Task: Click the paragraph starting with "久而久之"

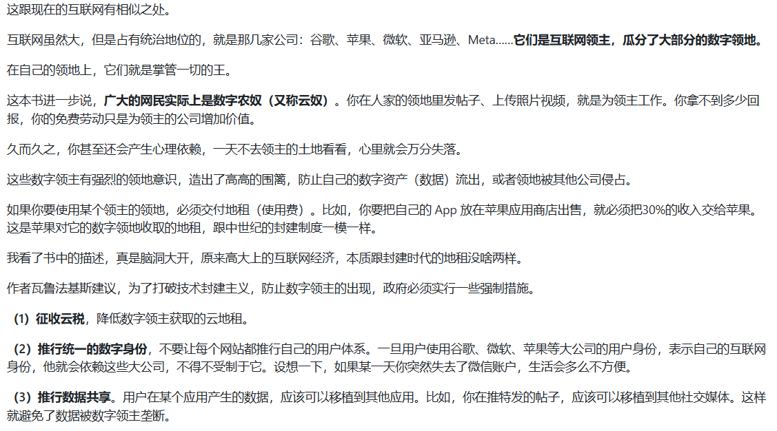Action: pos(234,149)
